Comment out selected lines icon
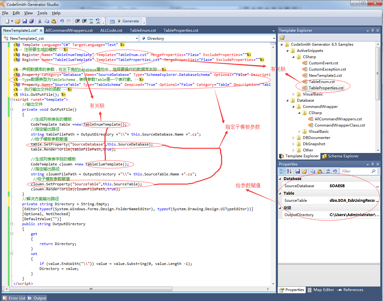The width and height of the screenshot is (383, 301). 91,21
